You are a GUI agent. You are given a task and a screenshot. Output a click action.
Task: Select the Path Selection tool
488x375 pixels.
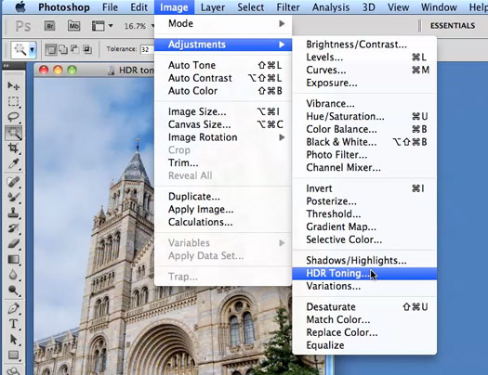[x=13, y=340]
